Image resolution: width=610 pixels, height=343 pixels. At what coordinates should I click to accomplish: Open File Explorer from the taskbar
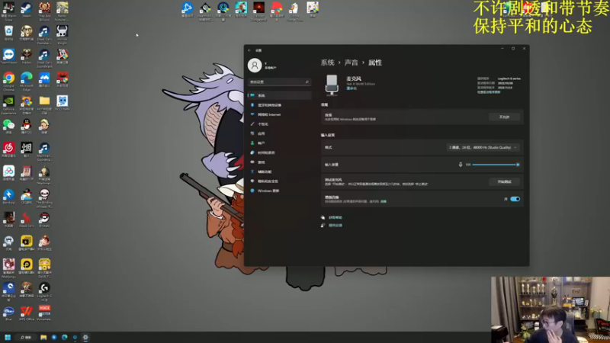43,337
